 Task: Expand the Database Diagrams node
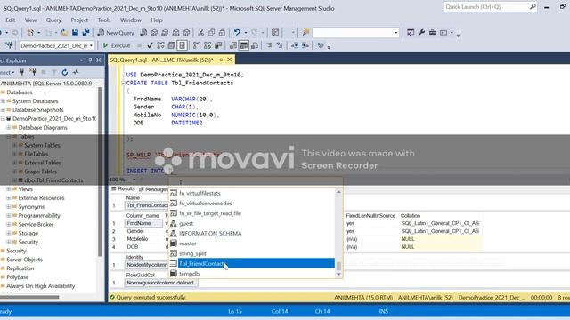9,127
